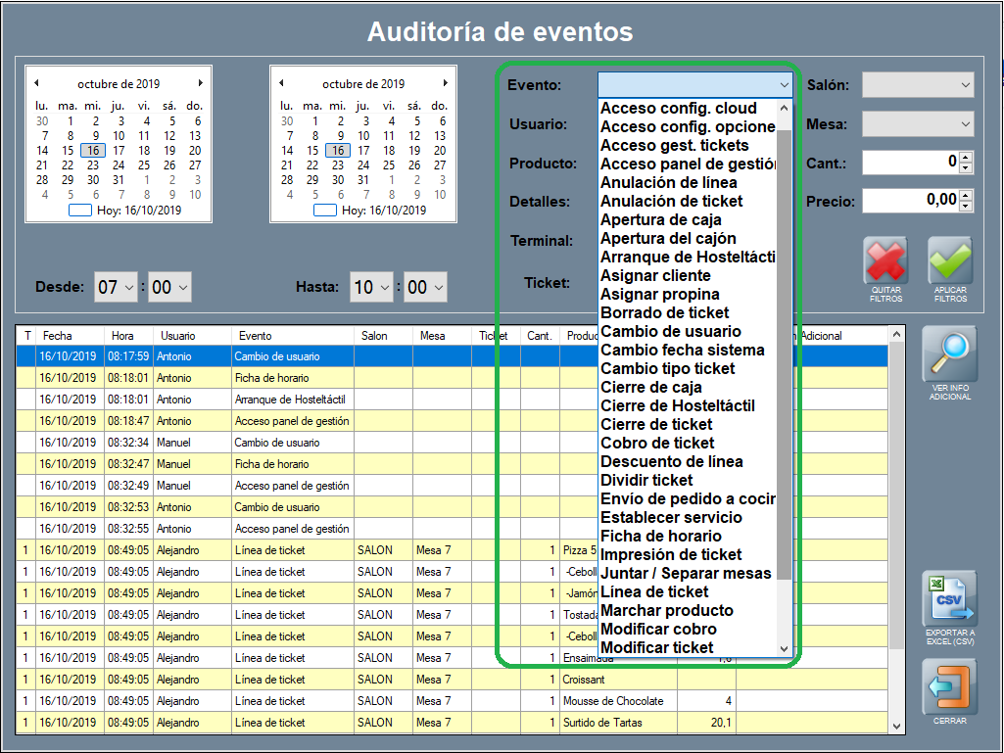Open the Mesa combo box
The height and width of the screenshot is (753, 1004).
click(x=918, y=124)
